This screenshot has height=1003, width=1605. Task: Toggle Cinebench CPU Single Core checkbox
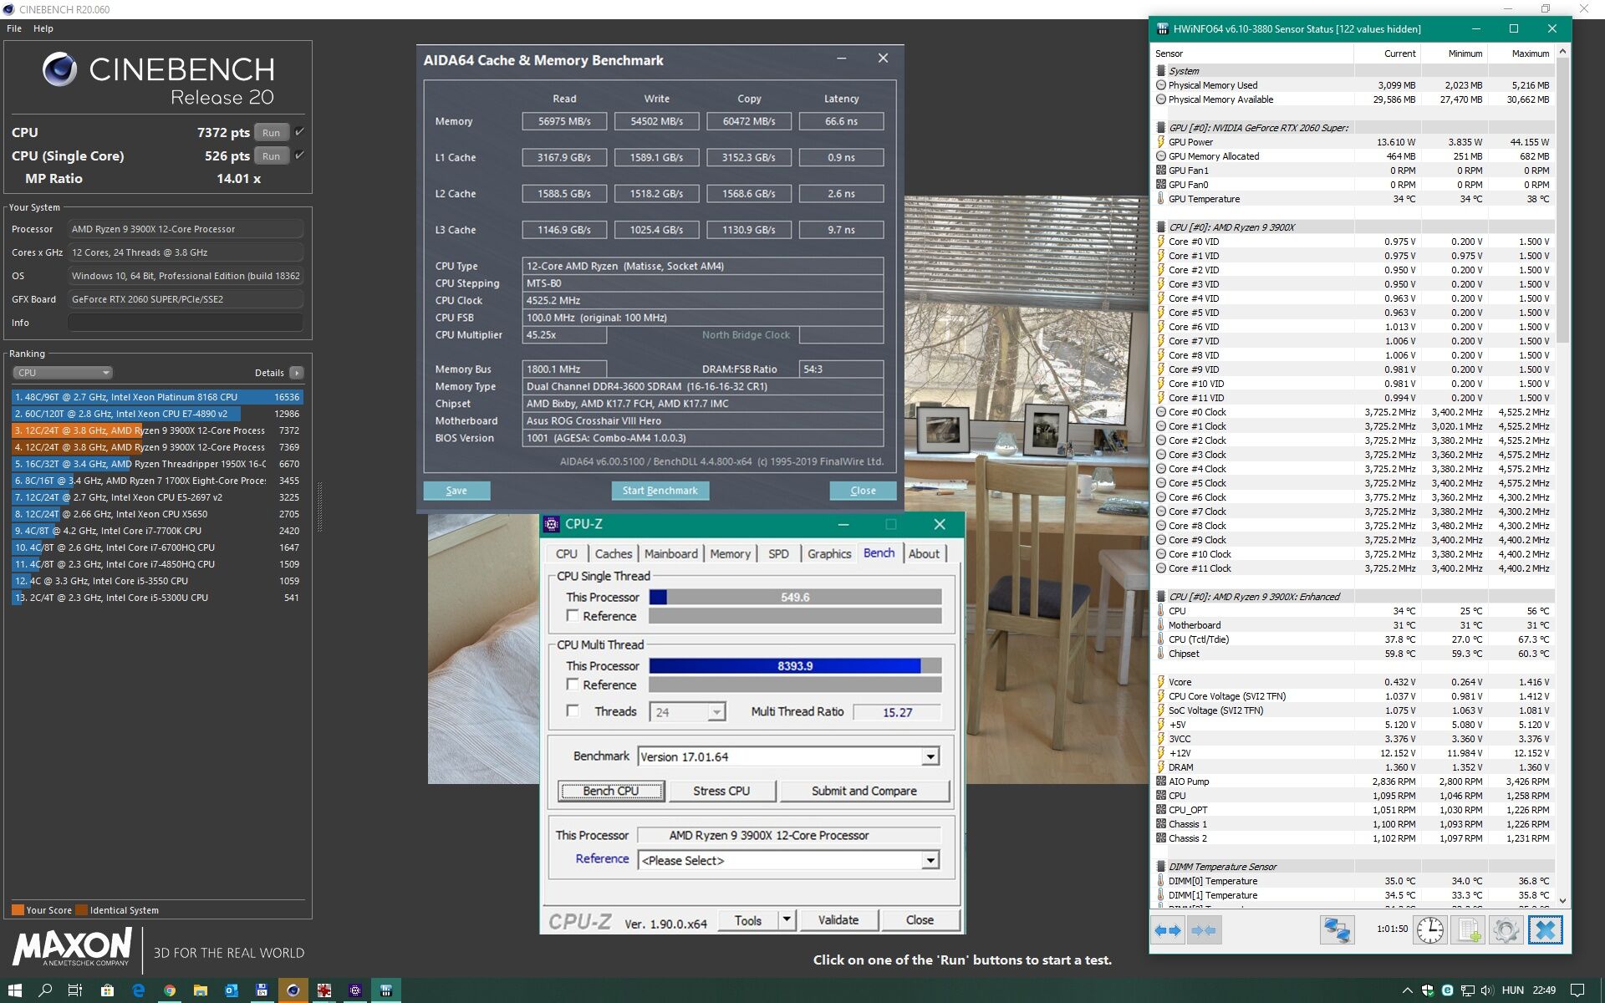pos(299,155)
